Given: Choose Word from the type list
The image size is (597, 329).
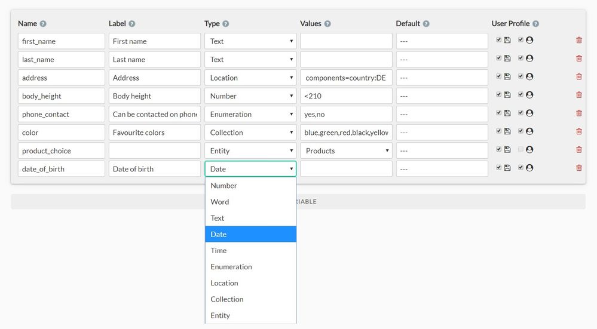Looking at the screenshot, I should (250, 202).
